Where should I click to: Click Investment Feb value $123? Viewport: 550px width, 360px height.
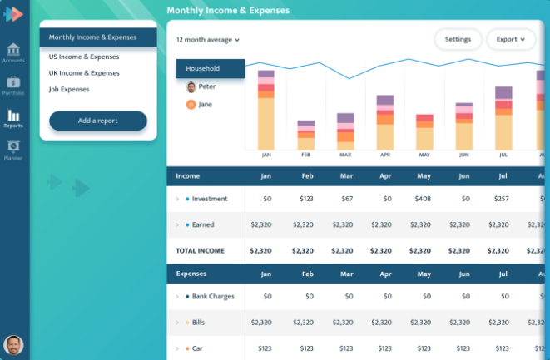point(306,199)
